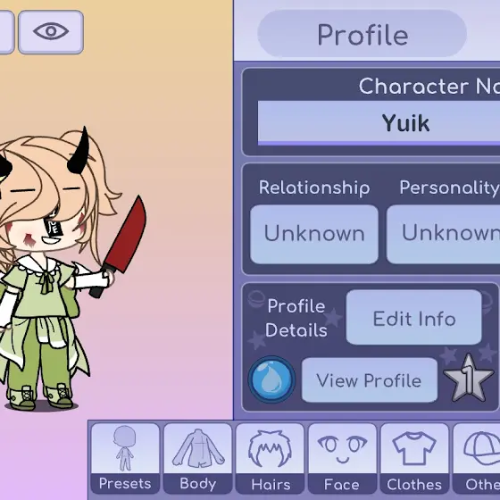Image resolution: width=500 pixels, height=500 pixels.
Task: Open the Body tab with jacket icon
Action: click(x=197, y=458)
